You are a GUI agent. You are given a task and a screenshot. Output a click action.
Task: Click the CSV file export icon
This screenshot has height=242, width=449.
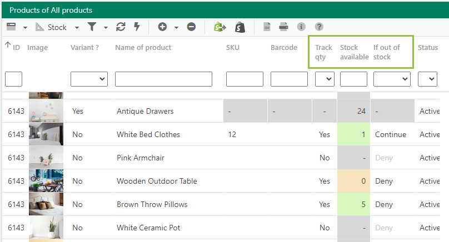click(x=267, y=27)
